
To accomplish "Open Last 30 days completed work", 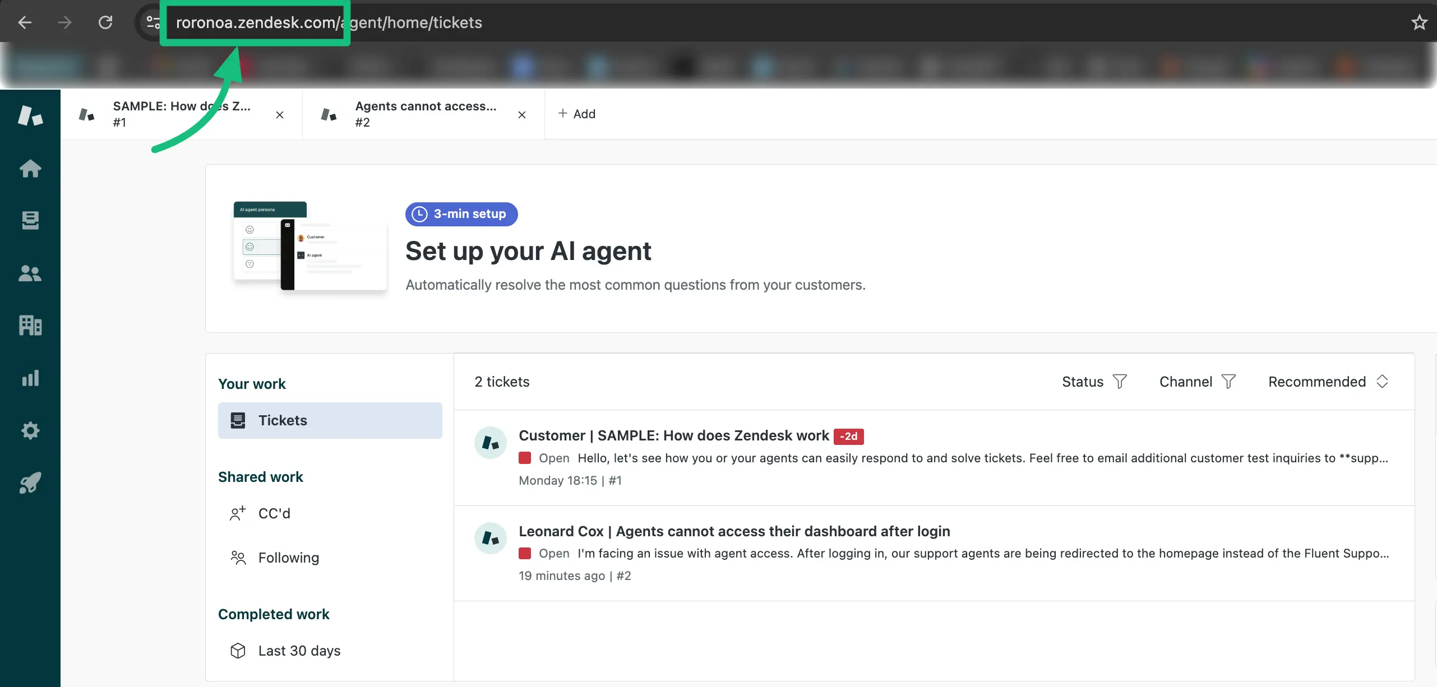I will pos(299,650).
